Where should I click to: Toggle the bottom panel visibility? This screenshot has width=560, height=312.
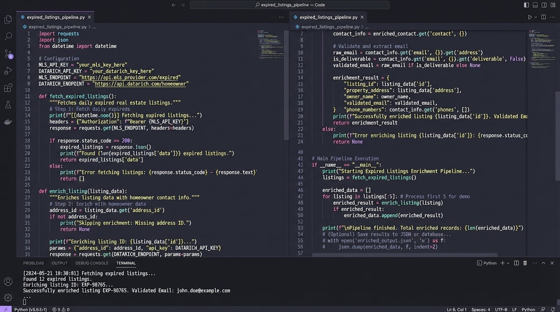[535, 5]
